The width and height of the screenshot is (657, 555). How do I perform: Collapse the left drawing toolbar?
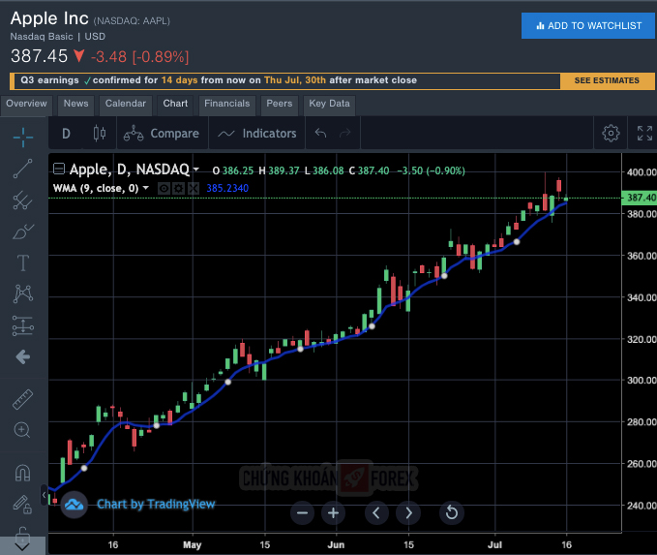pos(44,495)
